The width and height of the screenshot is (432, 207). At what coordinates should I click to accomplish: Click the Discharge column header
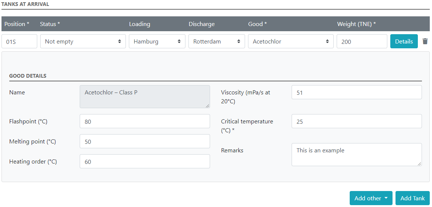point(202,24)
